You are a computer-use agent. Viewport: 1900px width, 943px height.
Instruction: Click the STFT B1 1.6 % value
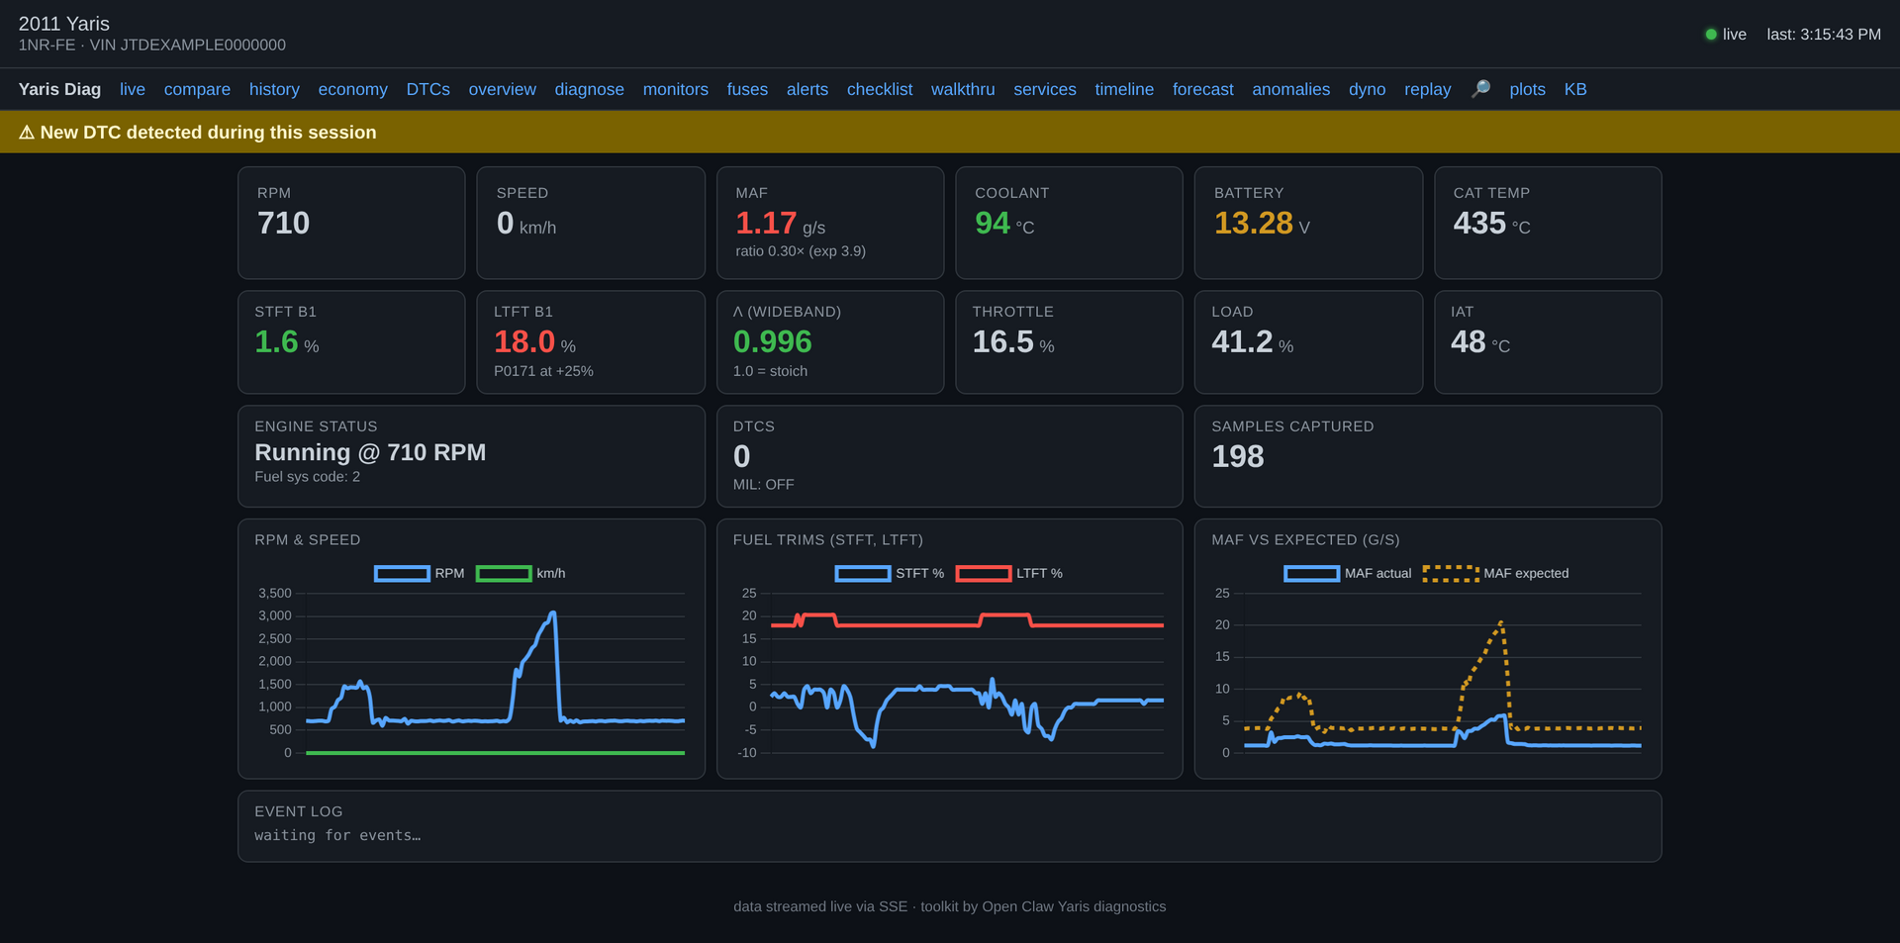[287, 342]
